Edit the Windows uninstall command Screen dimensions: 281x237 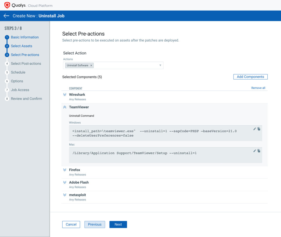tap(254, 129)
